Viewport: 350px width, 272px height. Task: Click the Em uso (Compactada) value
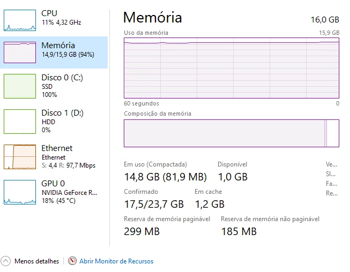click(x=165, y=177)
